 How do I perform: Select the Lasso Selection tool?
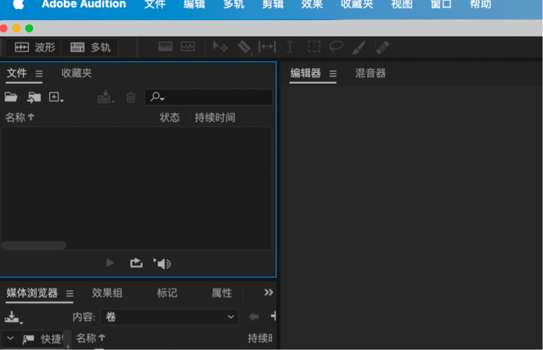(336, 47)
